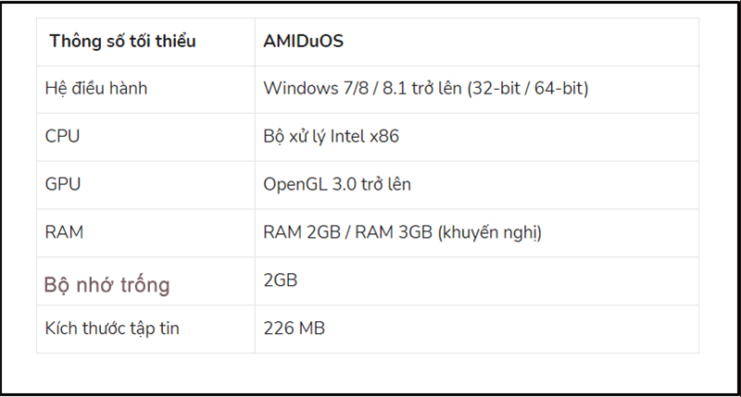
Task: Click the "RAM" label in first column
Action: [x=64, y=232]
